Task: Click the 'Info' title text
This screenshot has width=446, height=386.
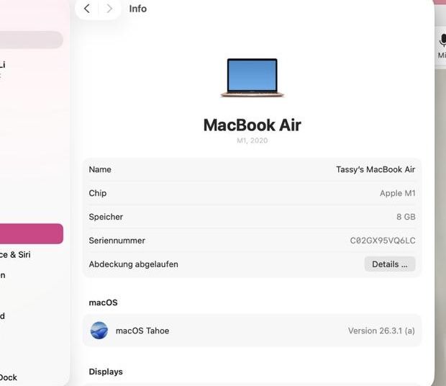Action: point(137,9)
